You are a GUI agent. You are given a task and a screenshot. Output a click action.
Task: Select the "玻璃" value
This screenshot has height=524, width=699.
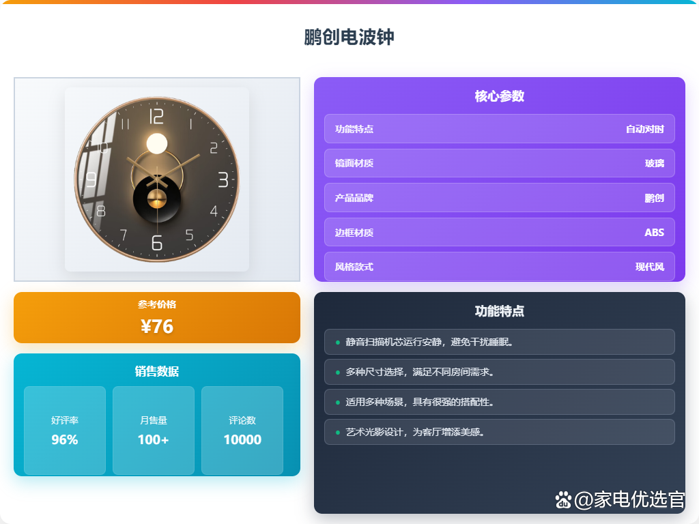(x=655, y=163)
